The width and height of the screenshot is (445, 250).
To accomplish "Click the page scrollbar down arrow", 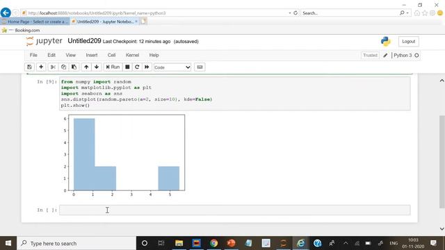I will (x=442, y=228).
